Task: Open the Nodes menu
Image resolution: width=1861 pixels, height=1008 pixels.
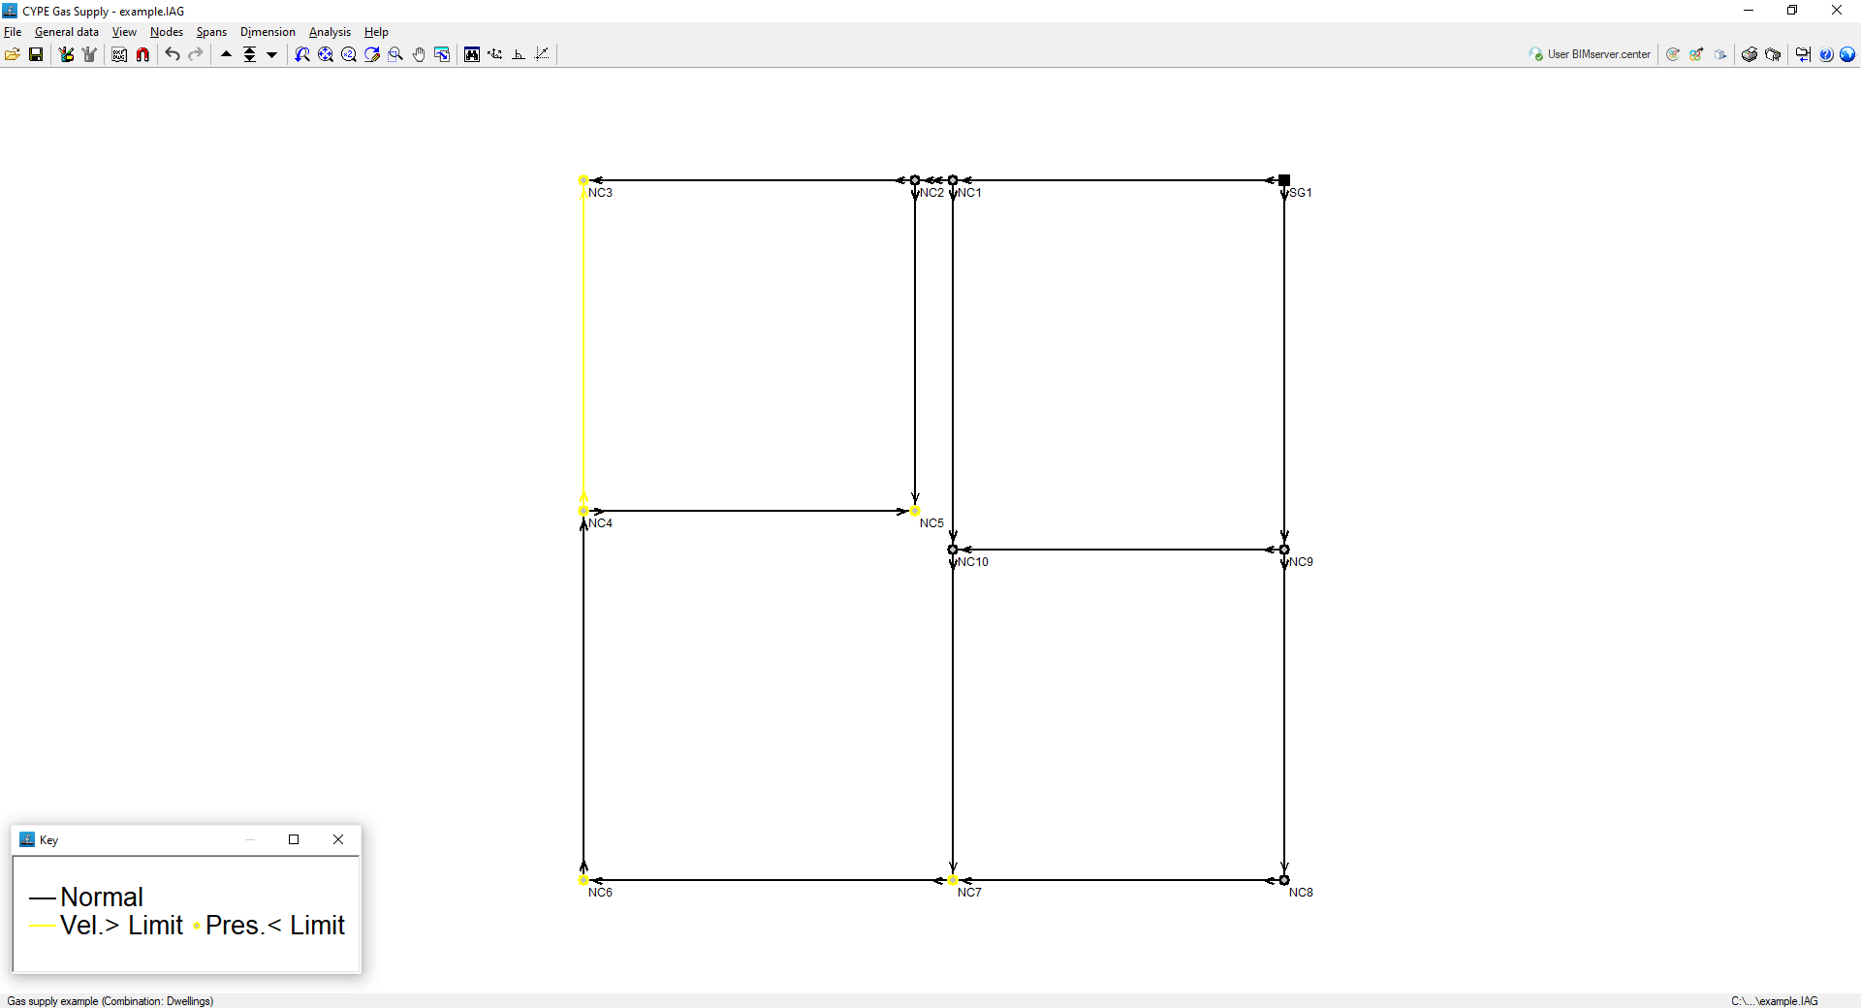Action: [x=167, y=32]
